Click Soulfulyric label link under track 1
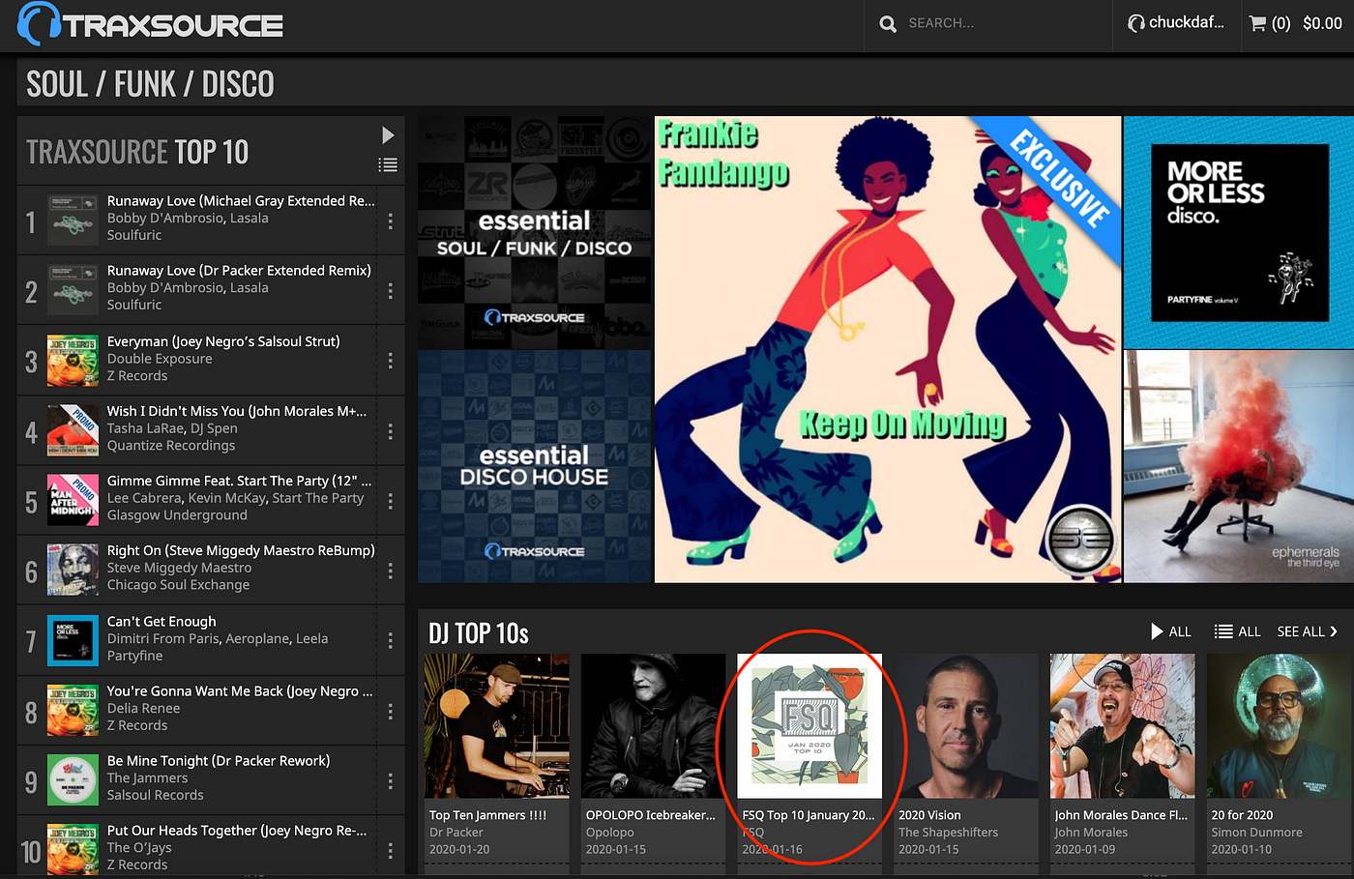 click(x=134, y=235)
